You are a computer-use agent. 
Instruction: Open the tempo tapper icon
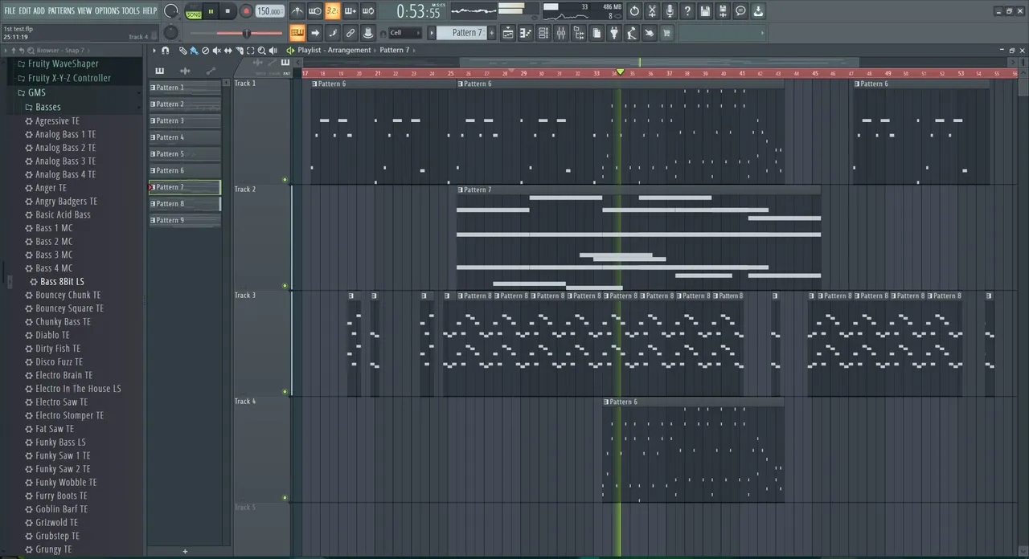point(632,33)
